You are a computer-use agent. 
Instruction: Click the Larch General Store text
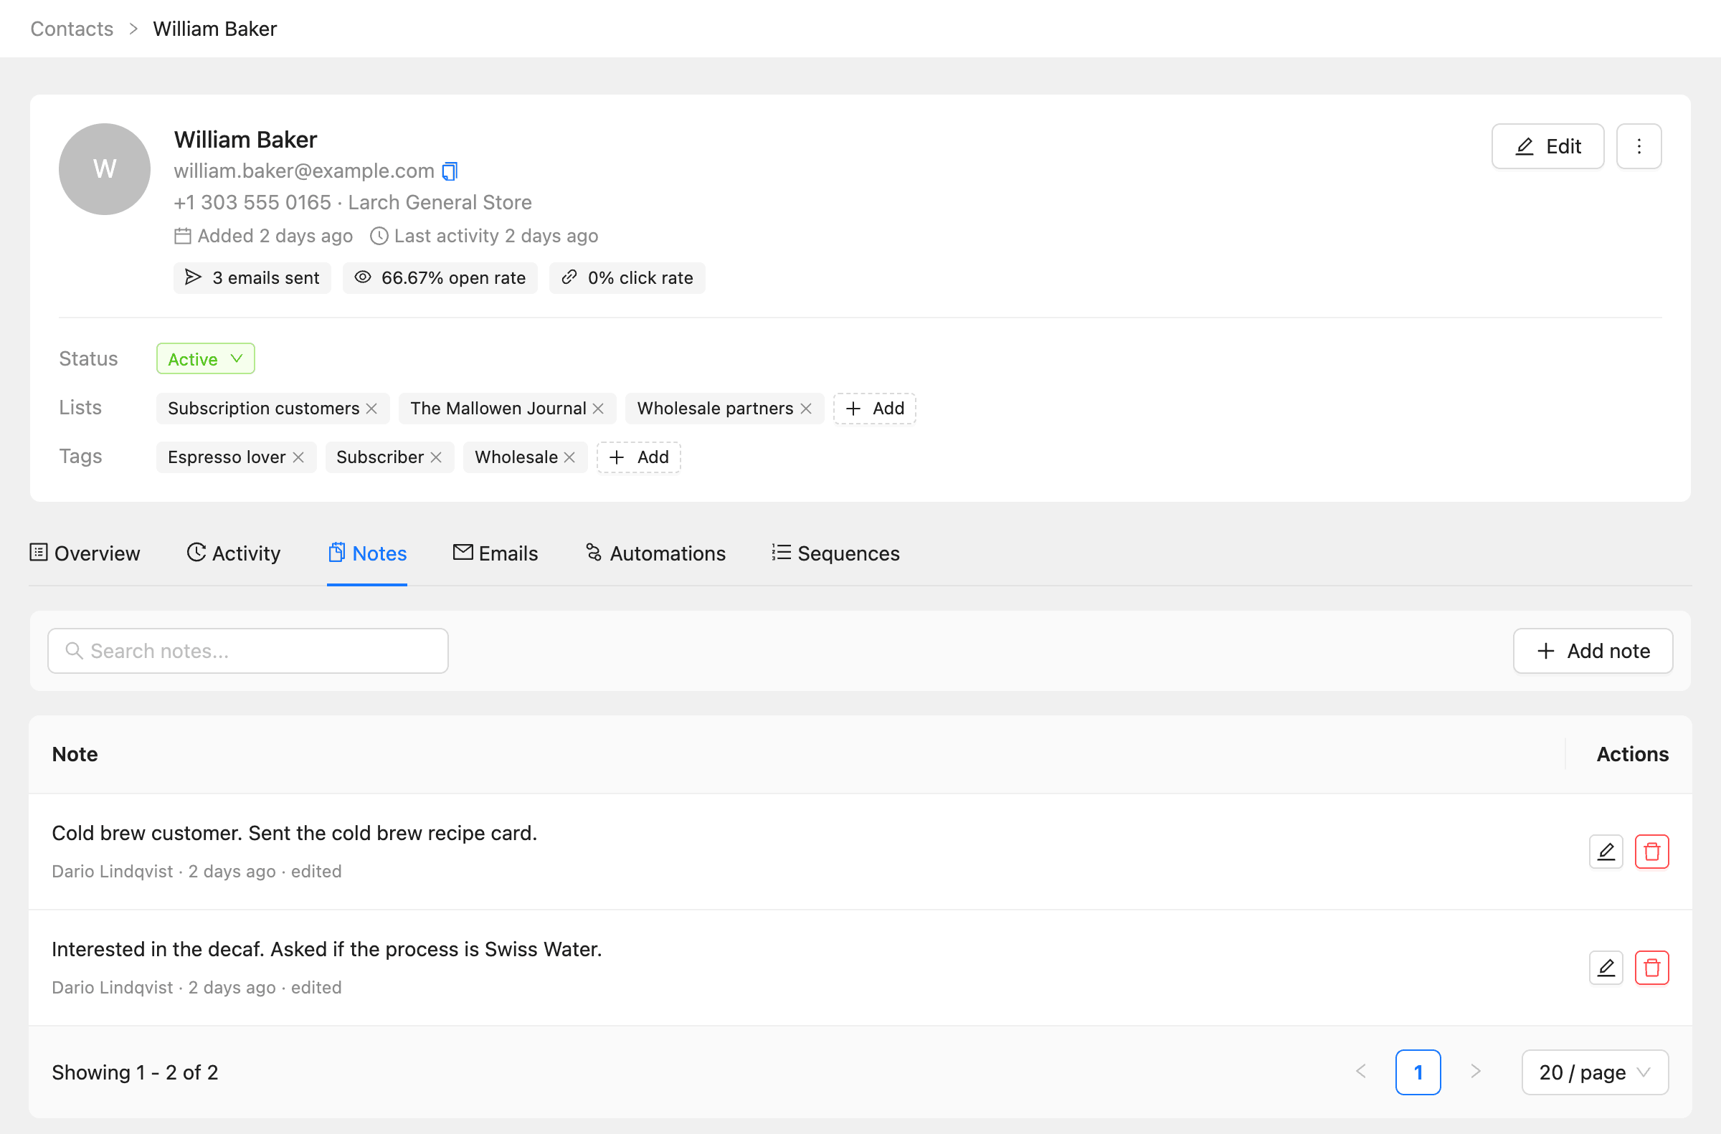pos(440,202)
